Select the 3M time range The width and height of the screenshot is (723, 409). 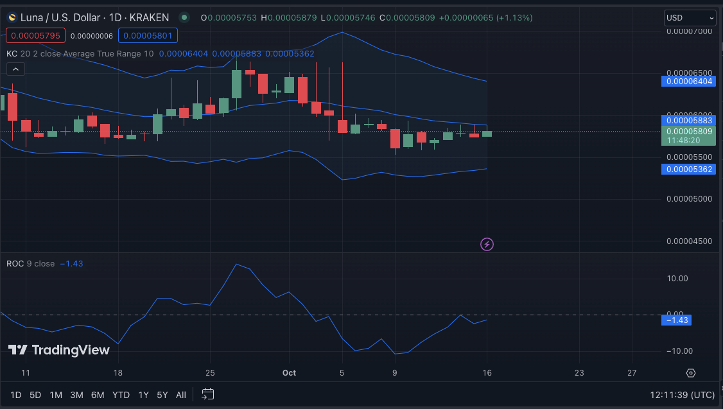76,395
